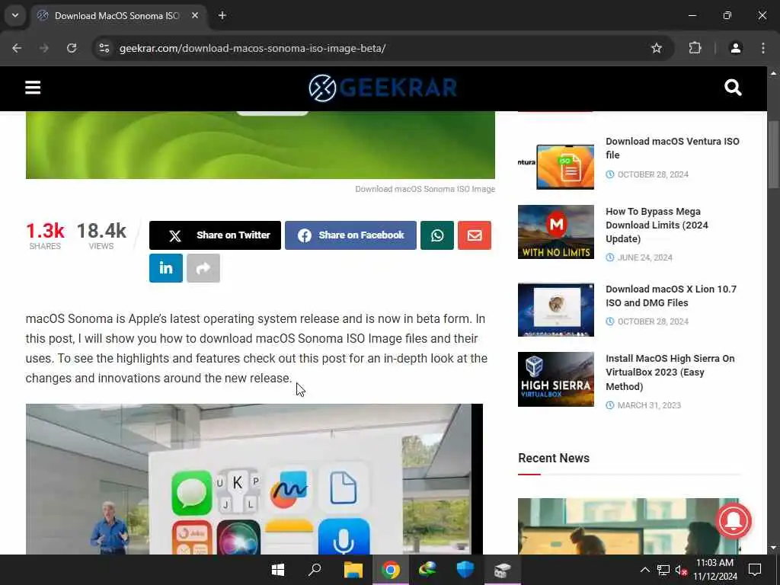The image size is (780, 585).
Task: Click the Chrome icon in the taskbar
Action: click(391, 570)
